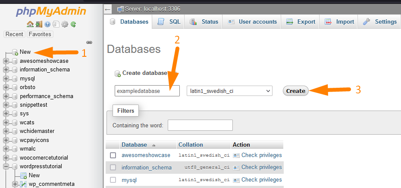Viewport: 401px width, 188px height.
Task: Expand the mysql database tree node
Action: click(6, 79)
